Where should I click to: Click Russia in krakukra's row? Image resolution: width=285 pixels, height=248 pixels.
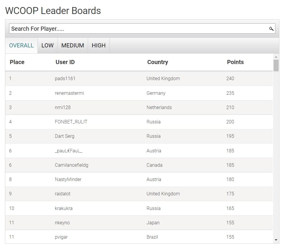153,208
